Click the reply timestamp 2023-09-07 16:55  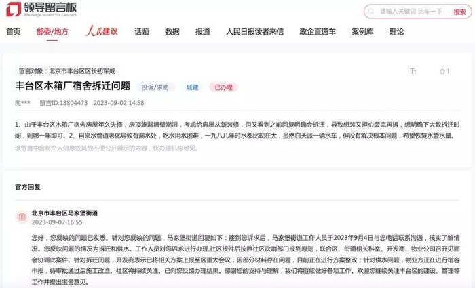[x=57, y=222]
